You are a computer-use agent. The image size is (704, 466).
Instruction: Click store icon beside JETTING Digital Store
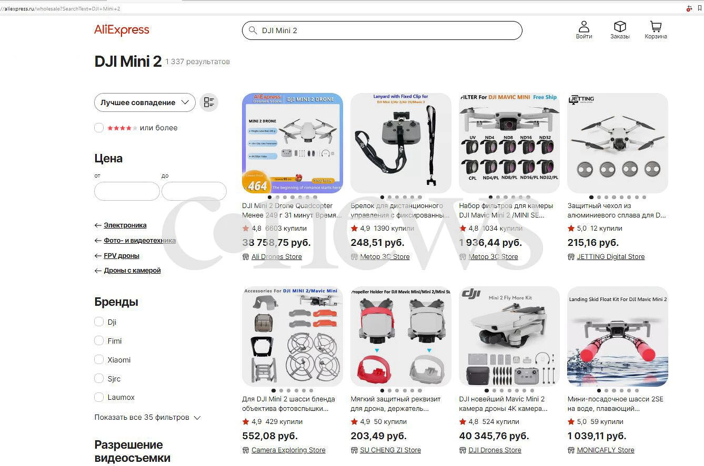pyautogui.click(x=571, y=257)
